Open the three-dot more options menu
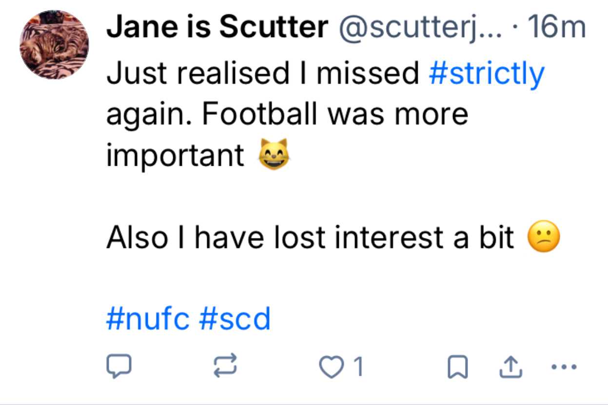This screenshot has width=608, height=405. pyautogui.click(x=565, y=367)
